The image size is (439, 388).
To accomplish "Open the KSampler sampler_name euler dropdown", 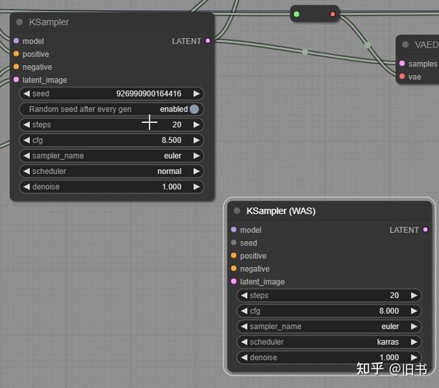I will click(x=111, y=156).
